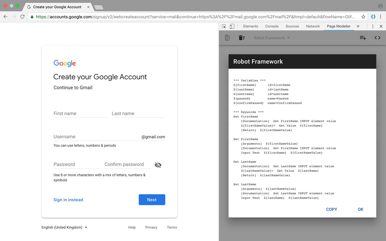Focus the First name field
Image resolution: width=386 pixels, height=241 pixels.
(x=80, y=114)
